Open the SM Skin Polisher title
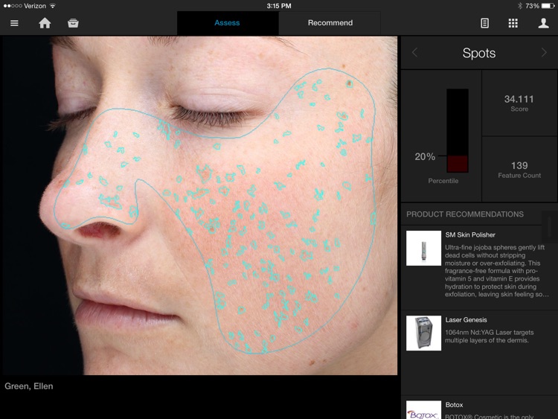Image resolution: width=558 pixels, height=419 pixels. (470, 235)
